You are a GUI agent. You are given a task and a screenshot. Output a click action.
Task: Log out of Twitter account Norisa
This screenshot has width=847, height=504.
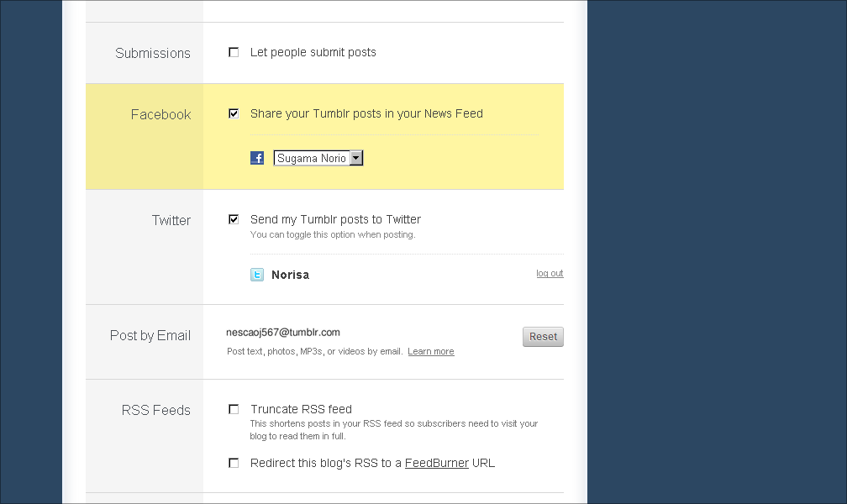click(x=550, y=273)
